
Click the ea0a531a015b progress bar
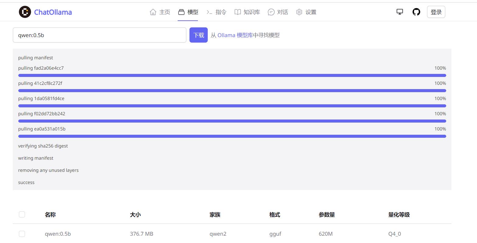tap(232, 136)
